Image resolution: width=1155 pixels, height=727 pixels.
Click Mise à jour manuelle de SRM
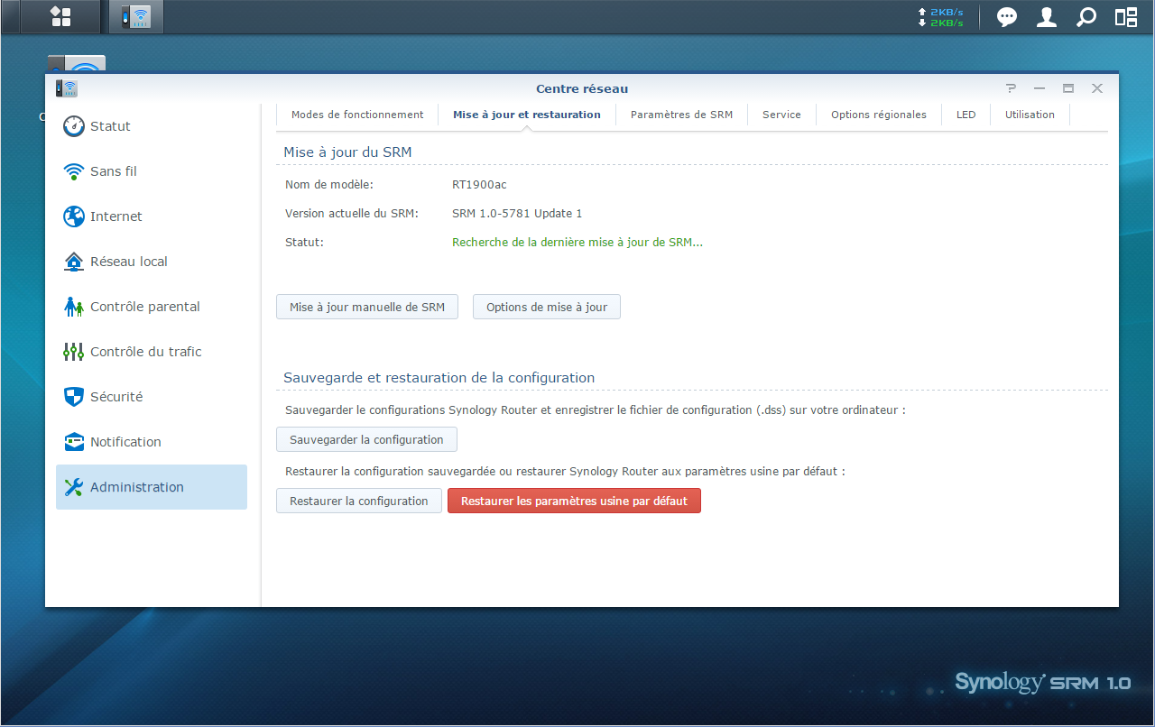pyautogui.click(x=367, y=307)
